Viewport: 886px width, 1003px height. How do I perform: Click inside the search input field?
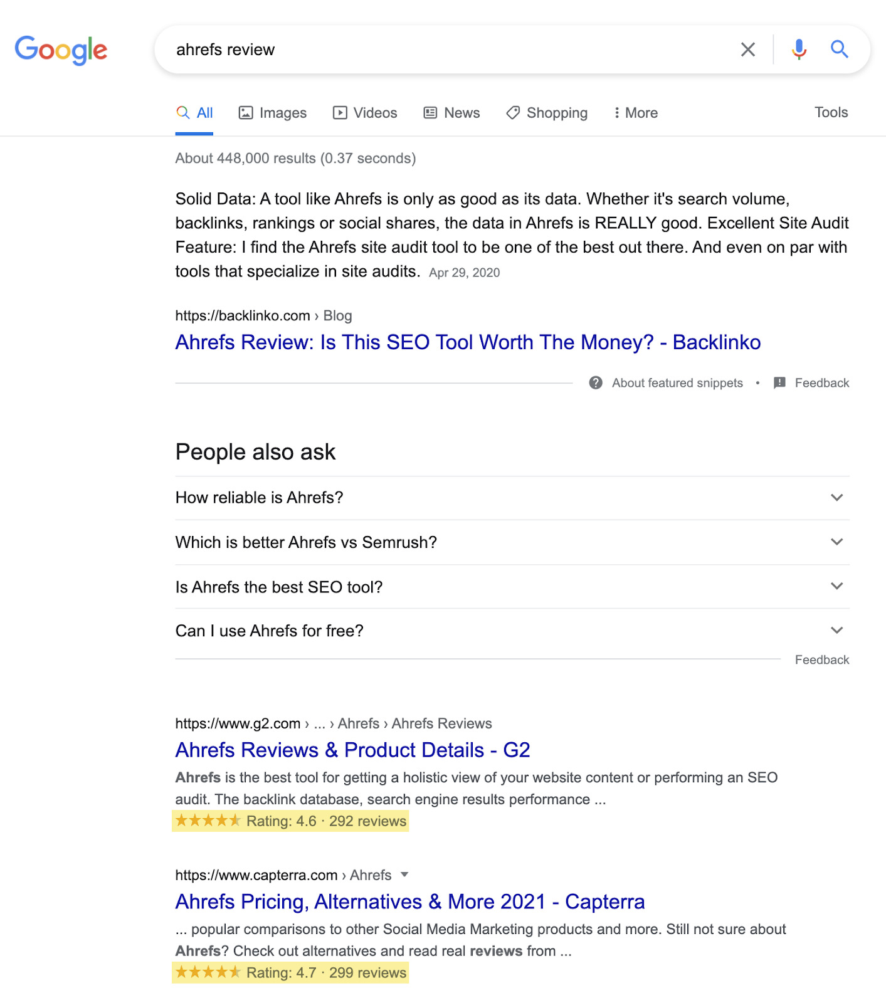pyautogui.click(x=439, y=50)
